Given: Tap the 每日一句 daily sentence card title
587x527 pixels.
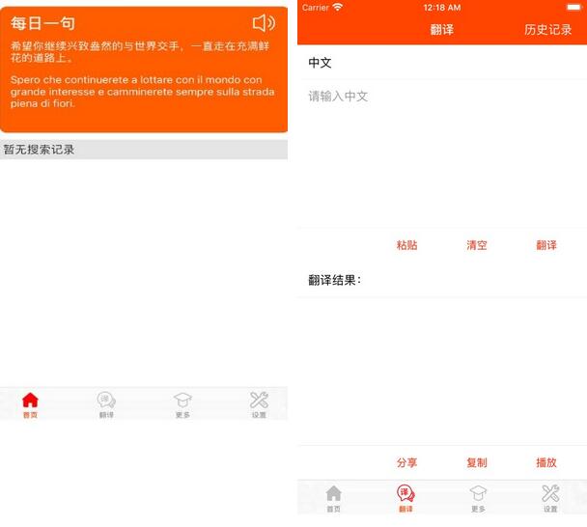Looking at the screenshot, I should pyautogui.click(x=42, y=23).
